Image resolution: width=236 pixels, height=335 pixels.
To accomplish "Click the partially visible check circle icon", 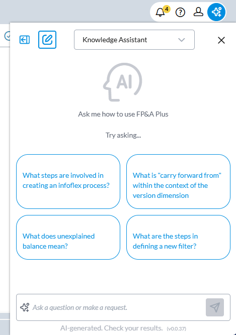I will (7, 36).
